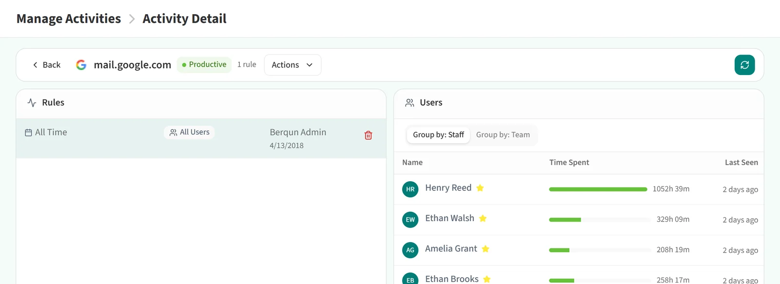The width and height of the screenshot is (780, 284).
Task: Click Berqun Admin rule author
Action: tap(298, 132)
